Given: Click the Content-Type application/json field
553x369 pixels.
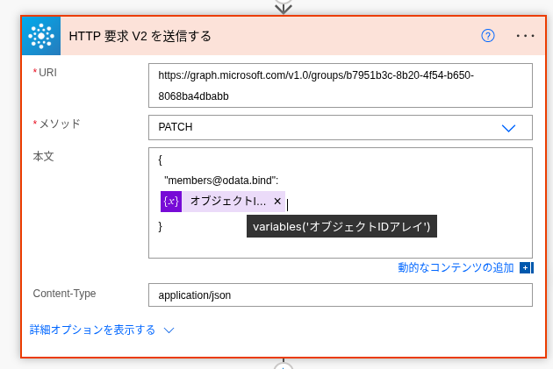Looking at the screenshot, I should tap(341, 295).
